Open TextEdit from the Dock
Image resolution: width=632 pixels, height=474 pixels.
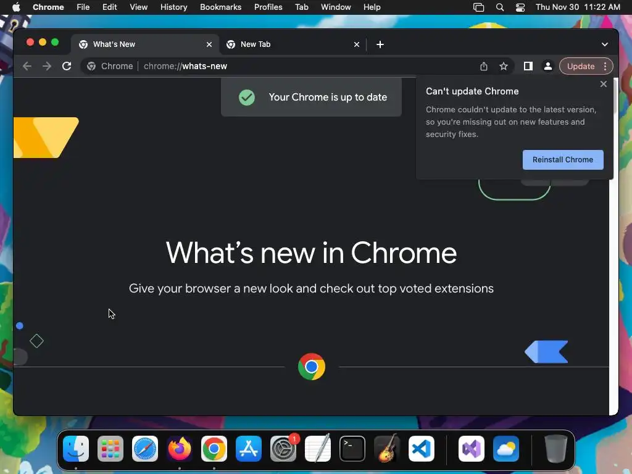[318, 448]
